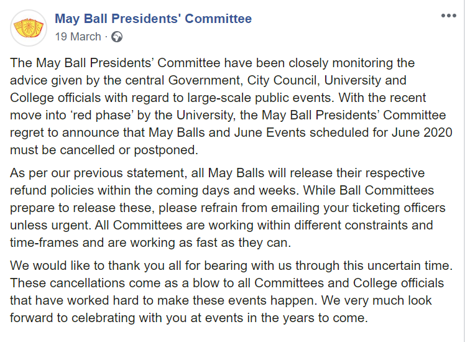Click the globe public audience icon
Screen dimensions: 465x342
[x=117, y=37]
